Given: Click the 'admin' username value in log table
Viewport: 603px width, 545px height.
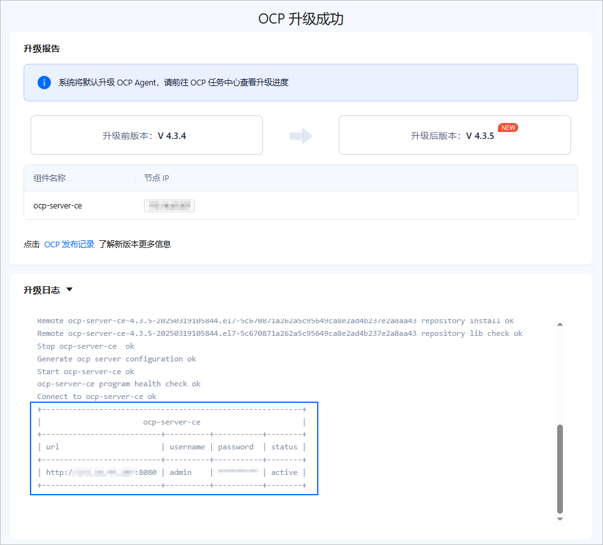Looking at the screenshot, I should click(180, 472).
